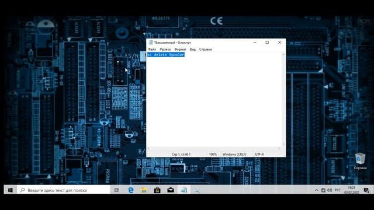Click the Notepad window title text
The width and height of the screenshot is (374, 210).
172,43
